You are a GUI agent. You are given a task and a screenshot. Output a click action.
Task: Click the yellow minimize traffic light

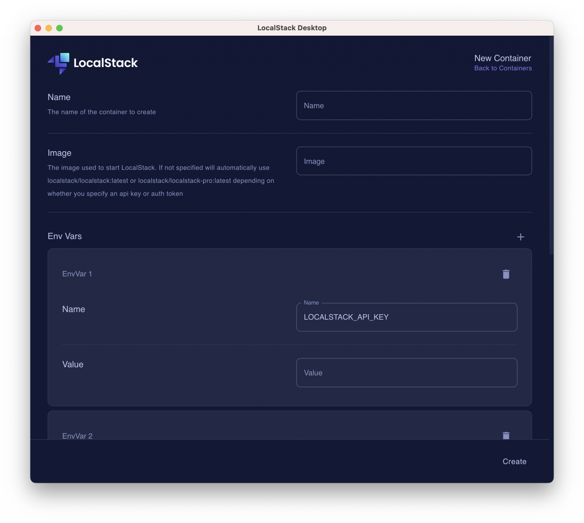(48, 28)
